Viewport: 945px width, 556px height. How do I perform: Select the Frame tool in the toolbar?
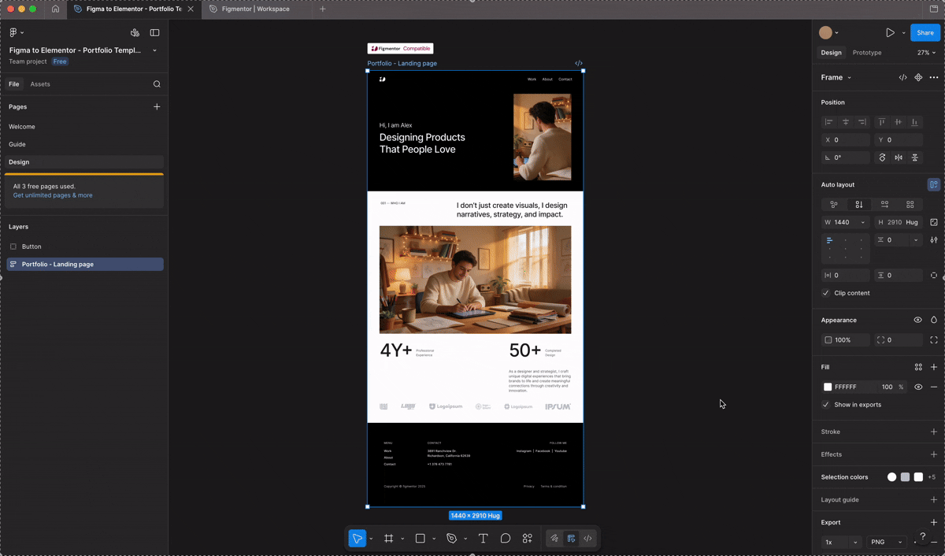[388, 538]
